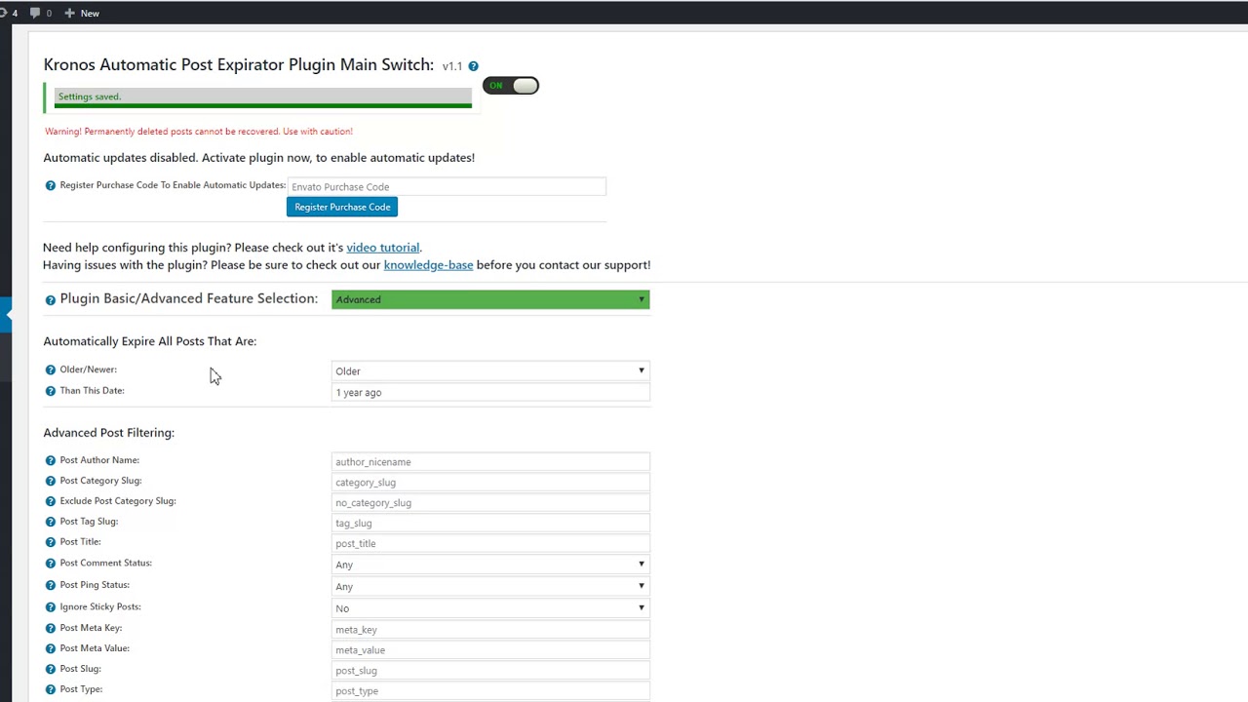Click the meta_value input field
1248x702 pixels.
tap(490, 650)
